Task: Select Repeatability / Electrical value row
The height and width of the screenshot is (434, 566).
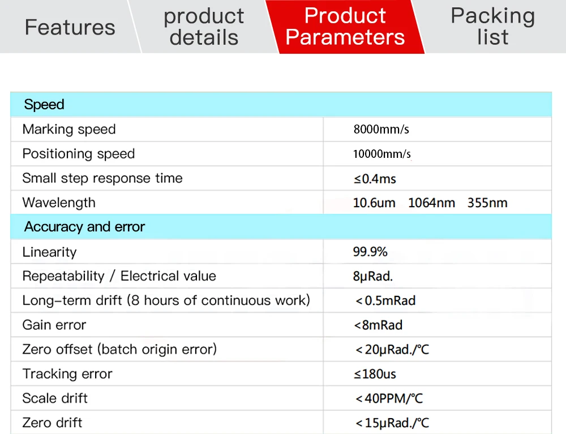Action: tap(281, 276)
